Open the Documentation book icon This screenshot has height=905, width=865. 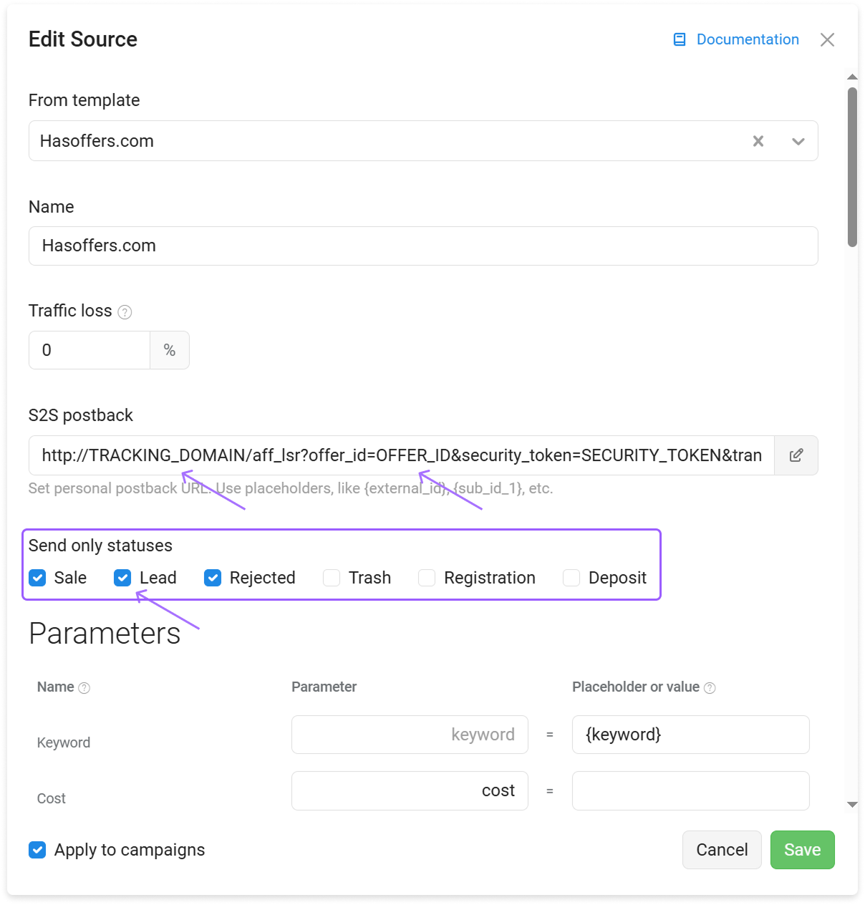pyautogui.click(x=680, y=39)
